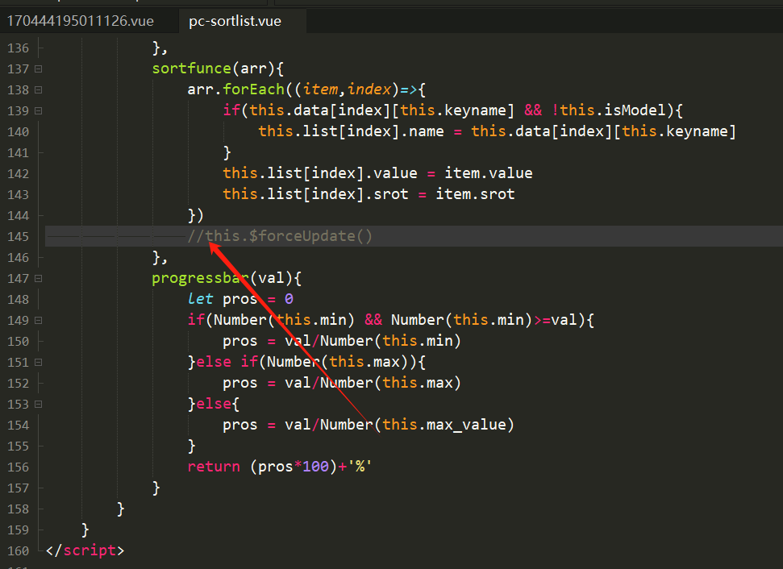The width and height of the screenshot is (783, 569).
Task: Click line number 160 in the gutter
Action: pyautogui.click(x=18, y=551)
